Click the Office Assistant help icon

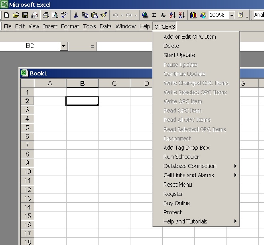click(240, 15)
